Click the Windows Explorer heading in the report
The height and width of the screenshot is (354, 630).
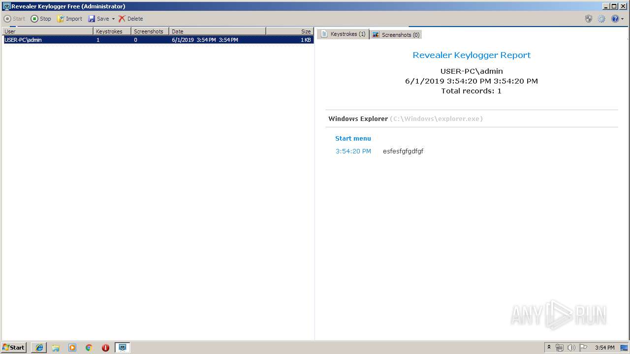coord(358,118)
